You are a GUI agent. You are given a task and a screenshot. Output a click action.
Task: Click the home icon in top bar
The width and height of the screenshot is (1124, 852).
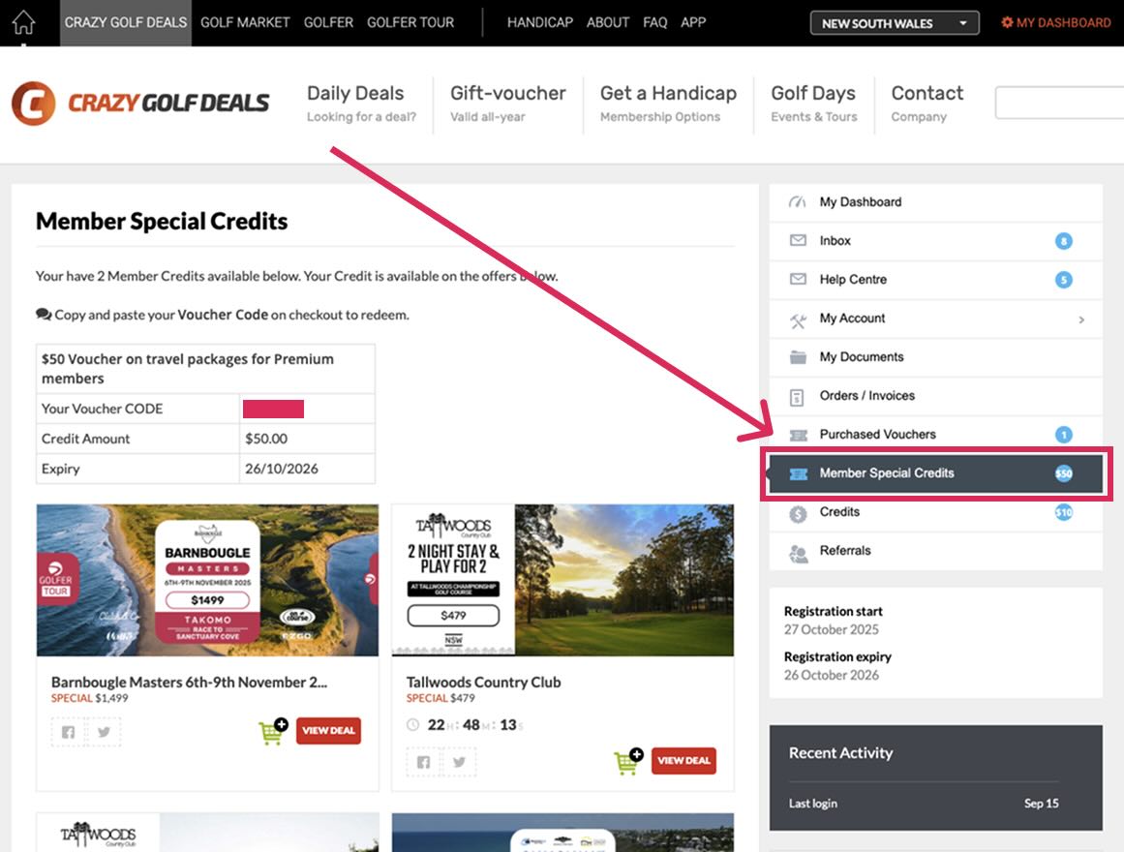tap(23, 22)
